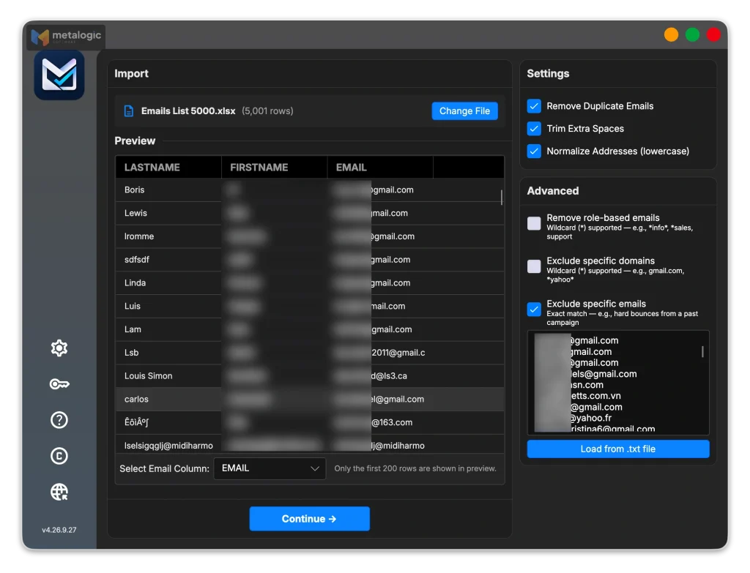Image resolution: width=750 pixels, height=573 pixels.
Task: Click the FIRSTNAME column header
Action: (x=275, y=168)
